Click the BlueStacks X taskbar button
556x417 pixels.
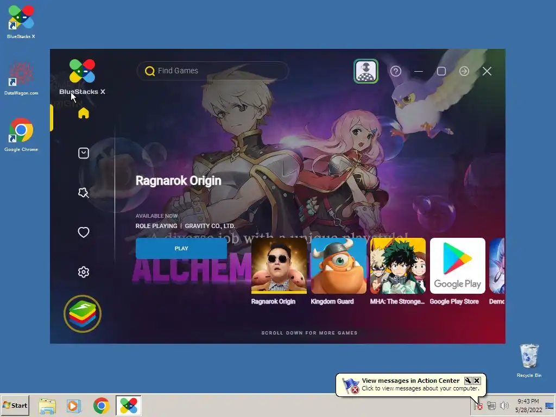click(129, 406)
